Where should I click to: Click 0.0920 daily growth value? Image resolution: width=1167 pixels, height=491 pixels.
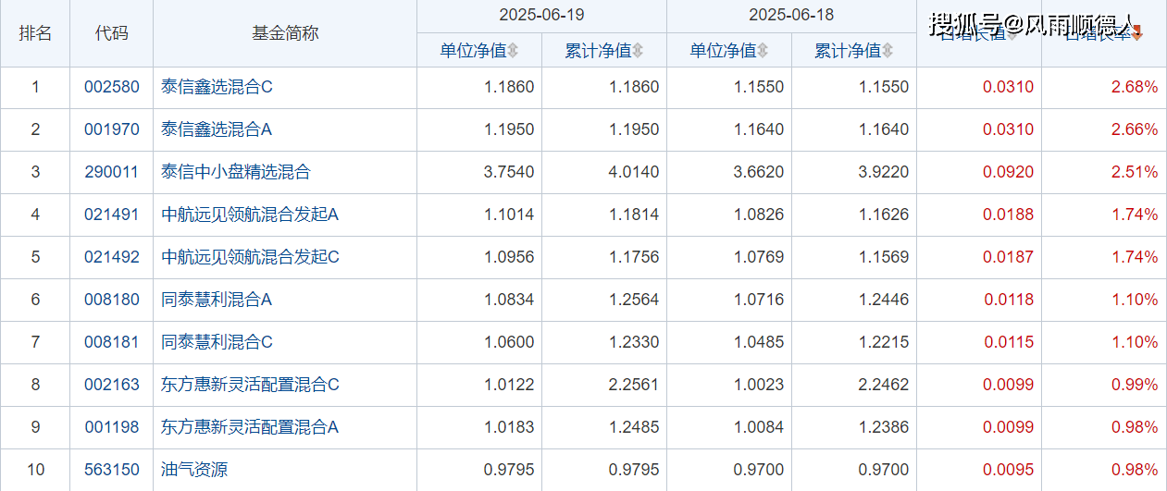(1009, 172)
